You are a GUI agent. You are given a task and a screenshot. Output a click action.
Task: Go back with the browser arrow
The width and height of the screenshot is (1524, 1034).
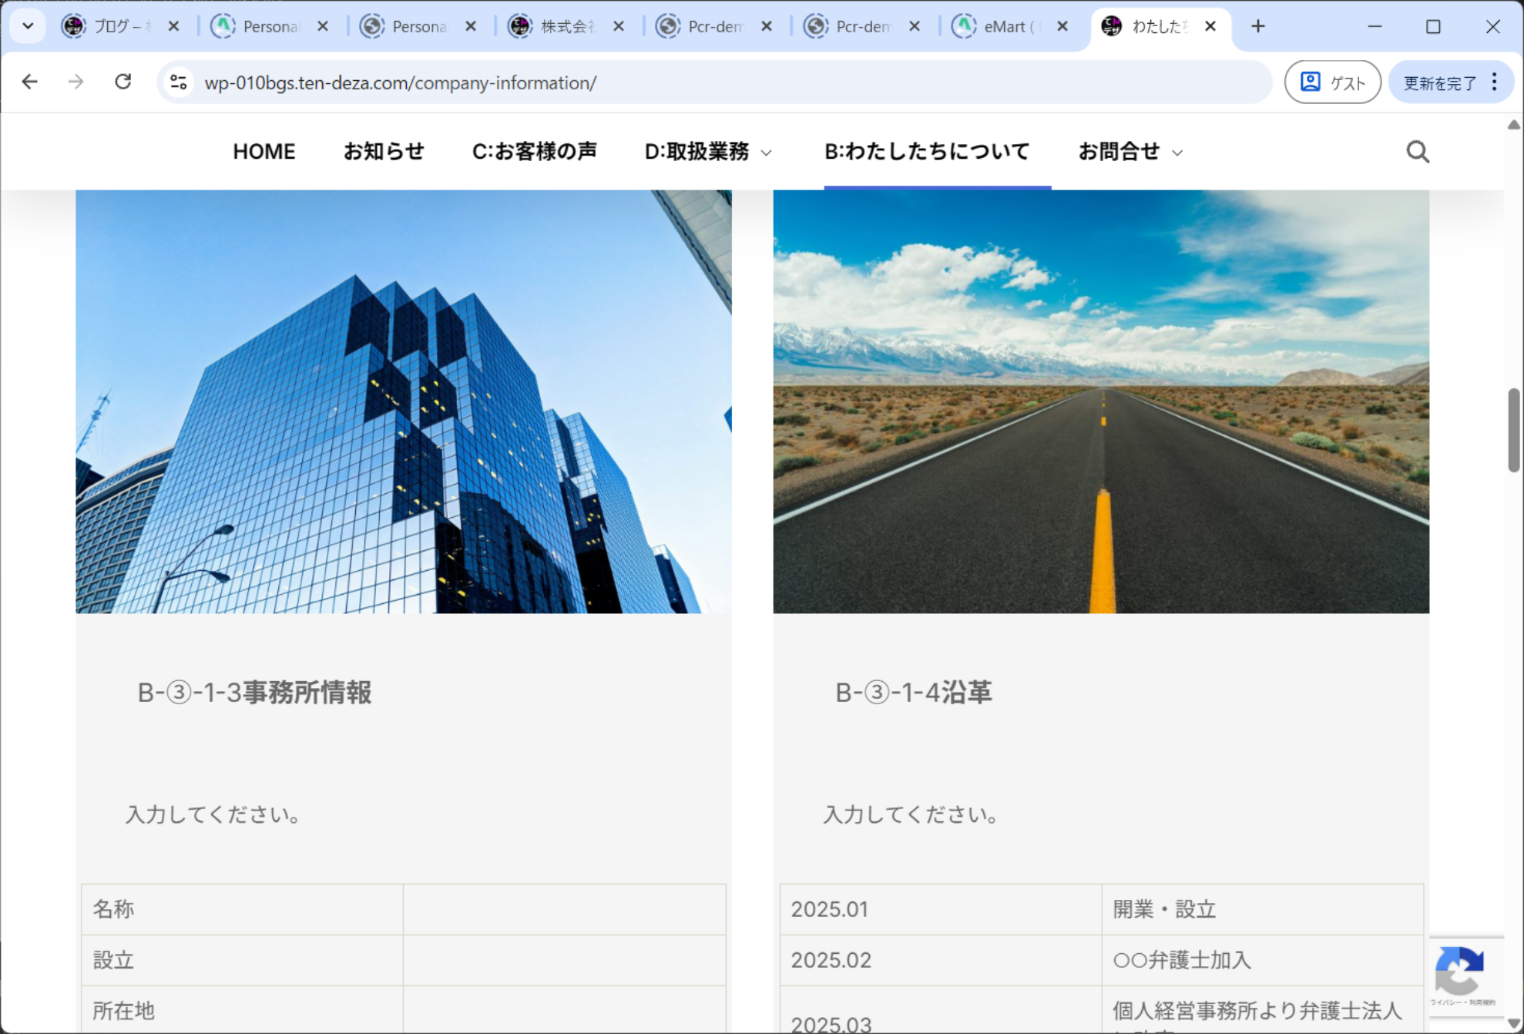point(29,82)
